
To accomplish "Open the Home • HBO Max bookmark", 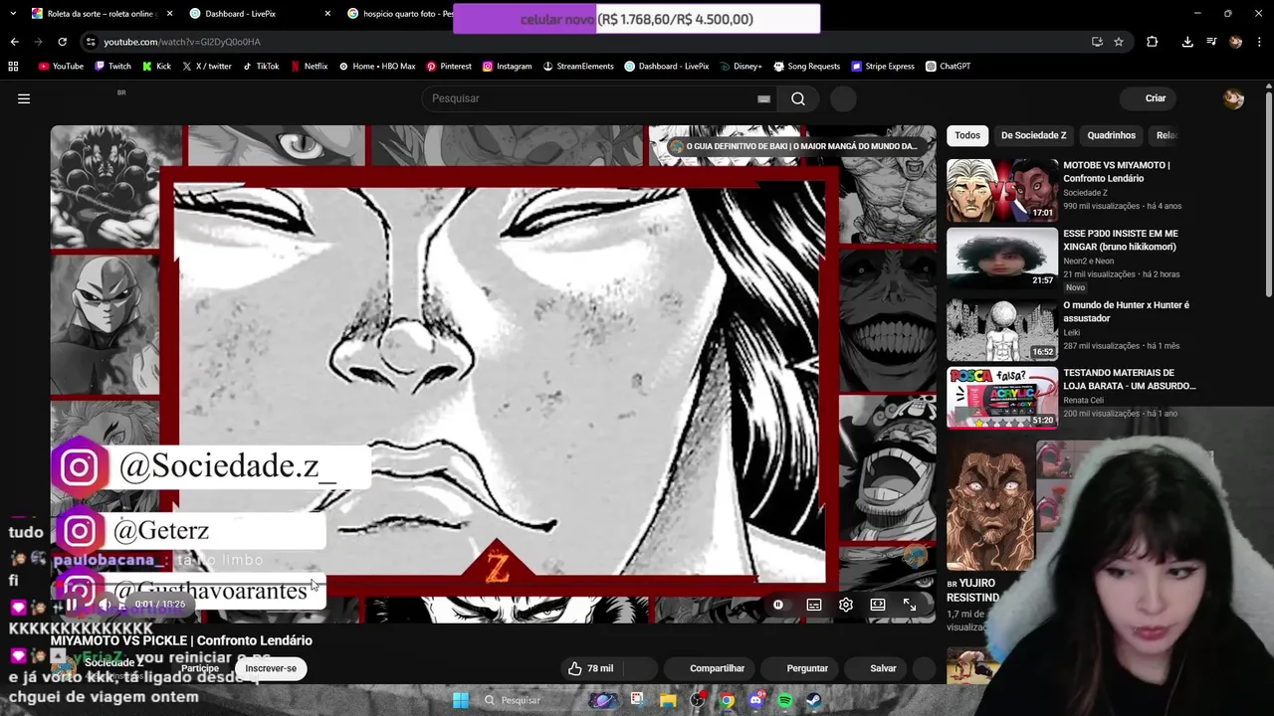I will [376, 67].
